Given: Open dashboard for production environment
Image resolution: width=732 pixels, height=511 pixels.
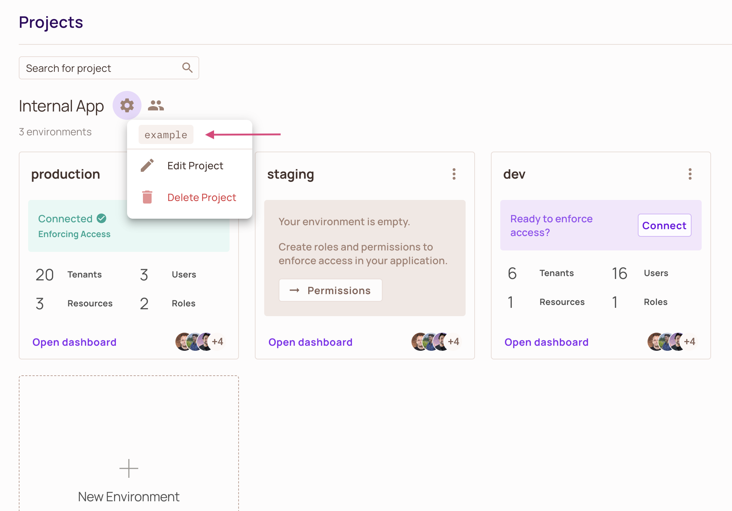Looking at the screenshot, I should [74, 342].
